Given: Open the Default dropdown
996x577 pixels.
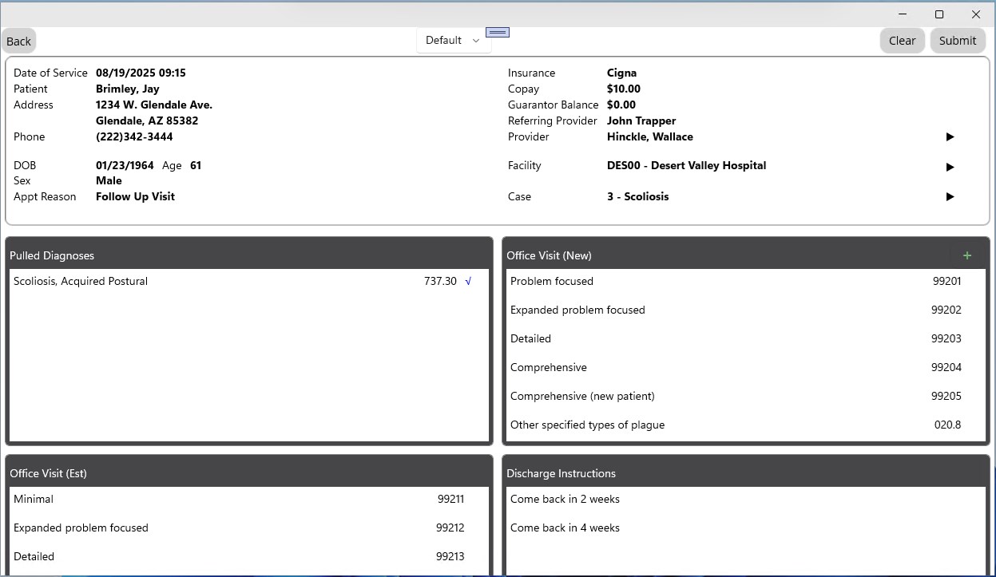Looking at the screenshot, I should tap(453, 41).
